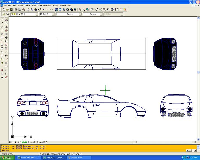200x160 pixels.
Task: Open the Color 9 dropdown
Action: pos(53,14)
